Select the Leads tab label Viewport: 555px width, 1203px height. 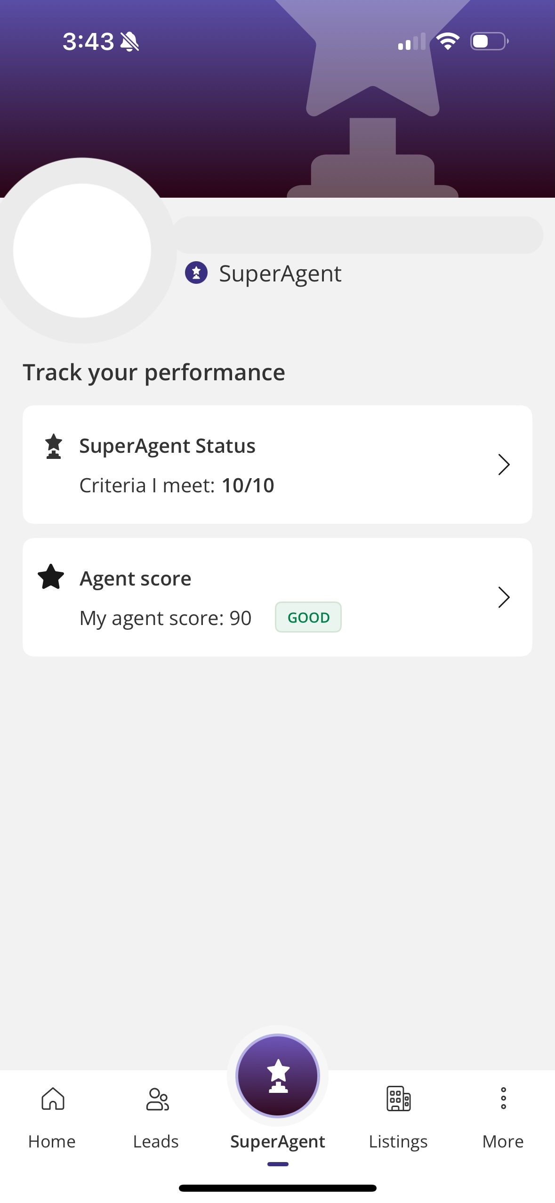click(156, 1141)
